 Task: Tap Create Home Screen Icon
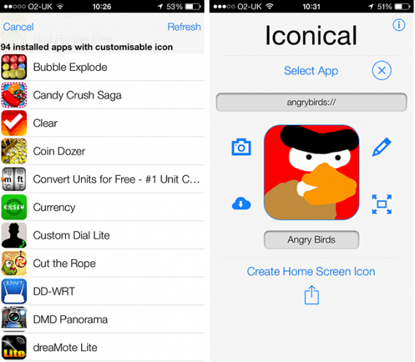pos(311,271)
